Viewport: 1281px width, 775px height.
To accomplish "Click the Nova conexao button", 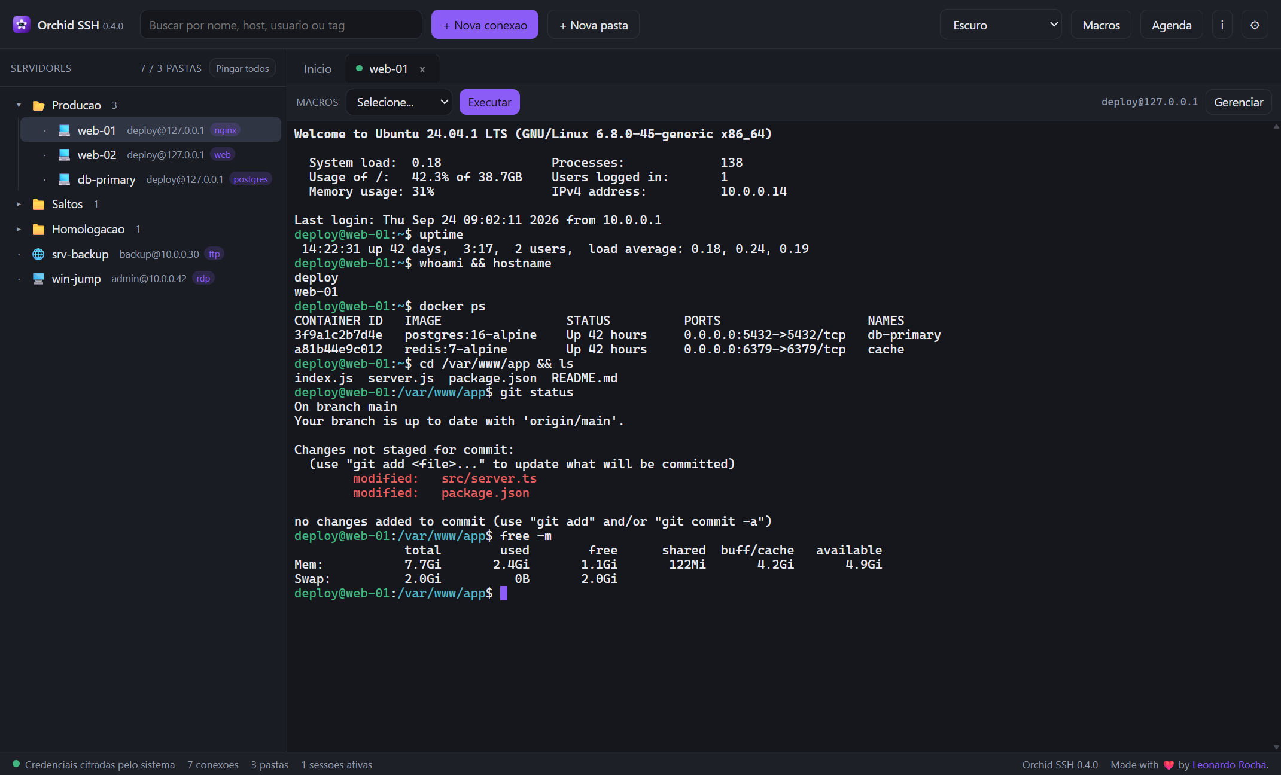I will [485, 25].
